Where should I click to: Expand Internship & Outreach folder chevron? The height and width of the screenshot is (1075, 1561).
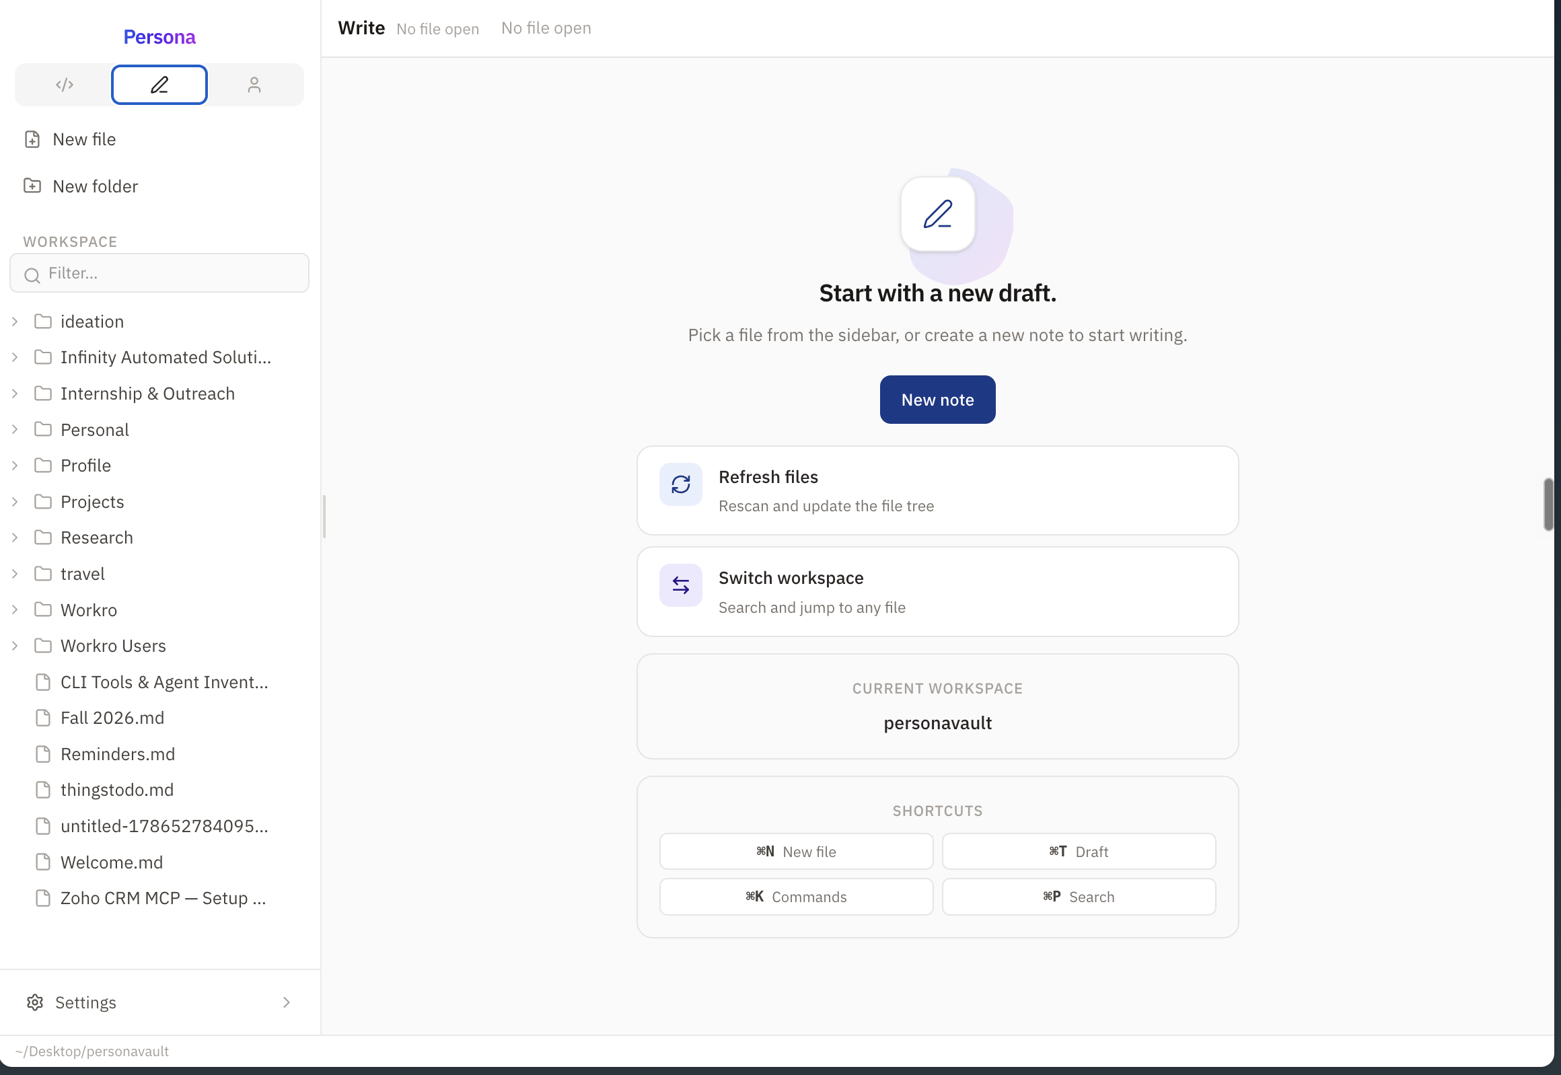[x=15, y=394]
